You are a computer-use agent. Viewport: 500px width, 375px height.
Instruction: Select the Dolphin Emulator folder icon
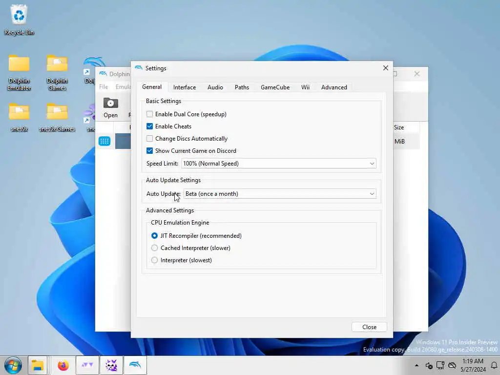coord(19,73)
